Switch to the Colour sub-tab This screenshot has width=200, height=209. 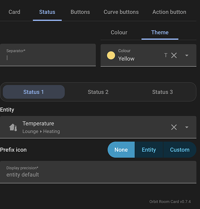(119, 33)
